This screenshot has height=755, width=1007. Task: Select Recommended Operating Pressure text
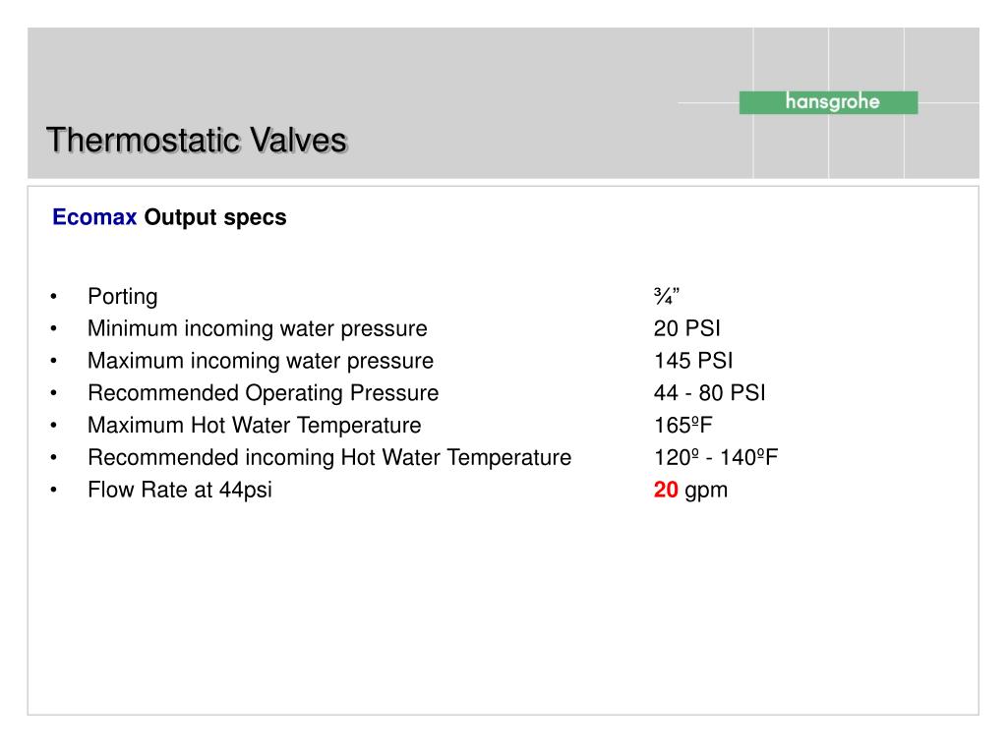point(264,393)
